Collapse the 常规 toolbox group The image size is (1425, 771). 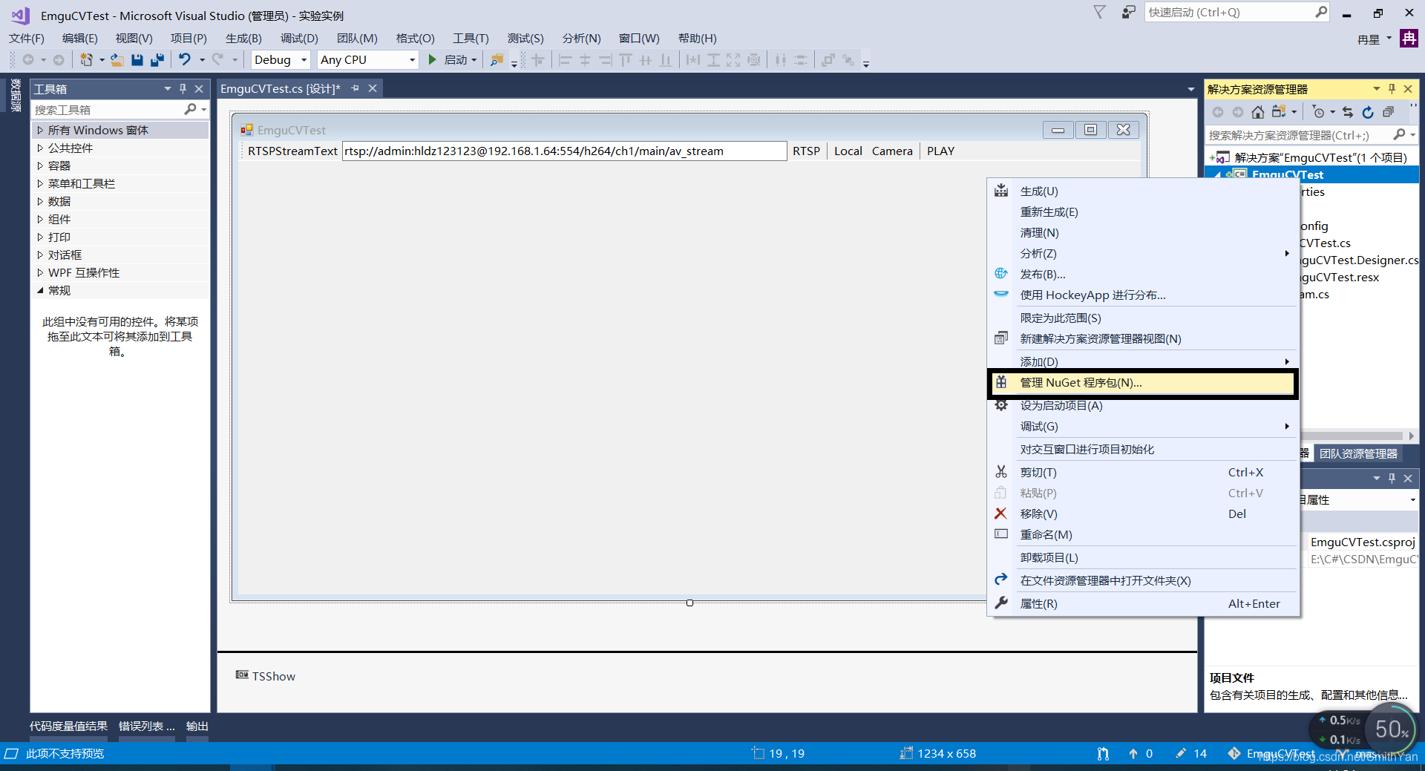click(40, 290)
